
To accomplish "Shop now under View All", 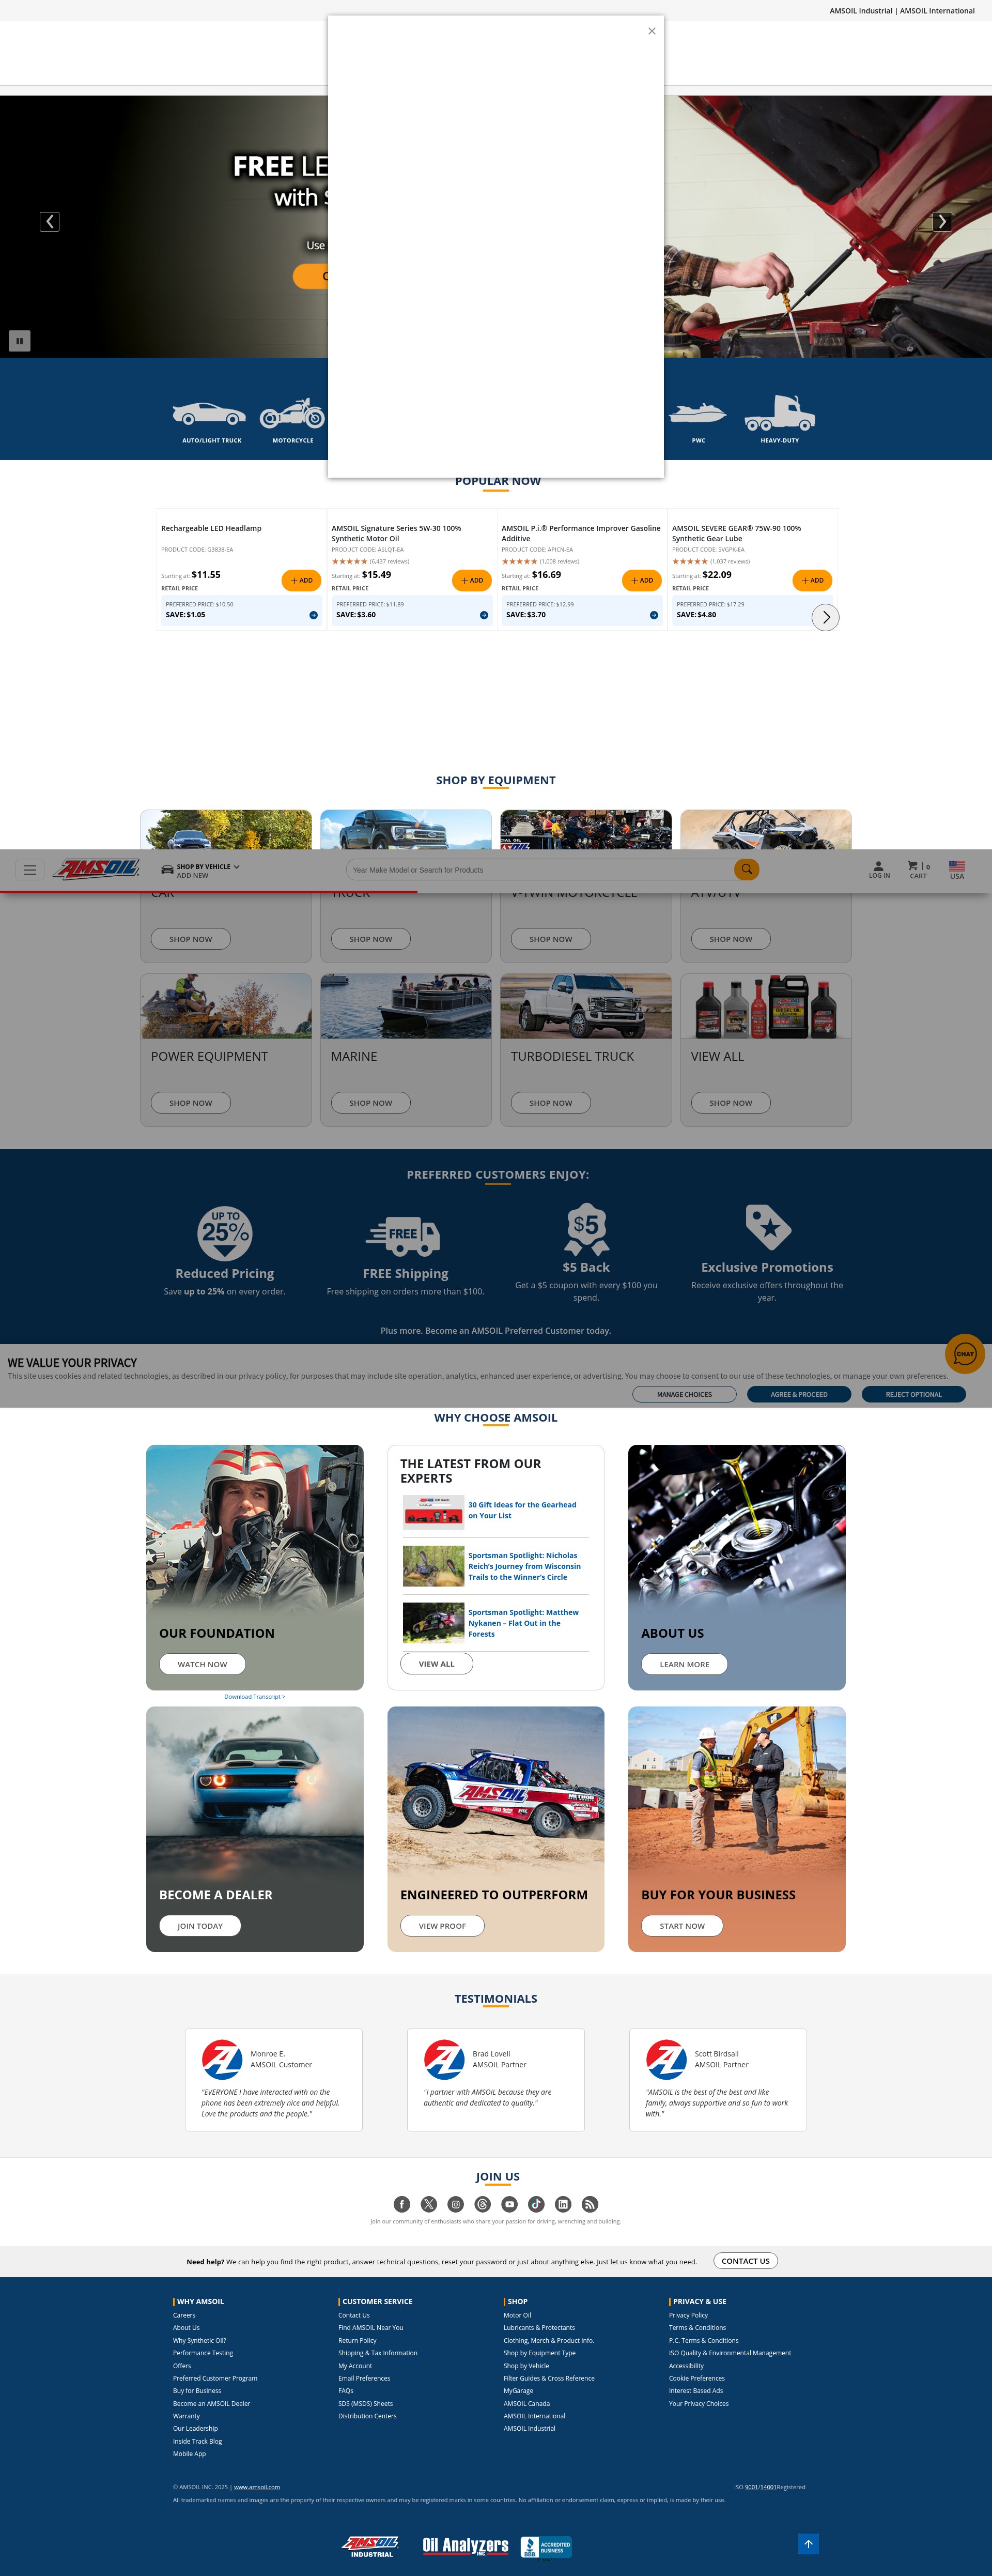I will click(730, 1103).
